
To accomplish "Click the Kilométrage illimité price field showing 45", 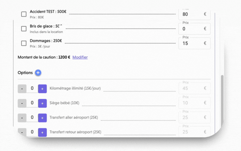I will [x=194, y=88].
